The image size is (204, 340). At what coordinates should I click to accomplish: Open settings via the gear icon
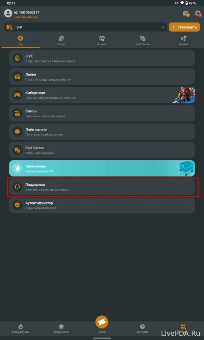[x=198, y=14]
